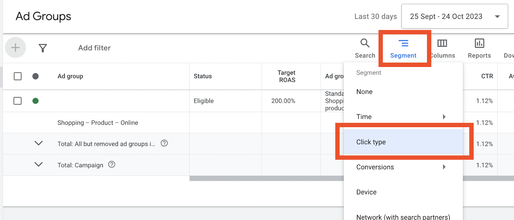This screenshot has width=514, height=220.
Task: Open the date range dropdown
Action: point(455,16)
